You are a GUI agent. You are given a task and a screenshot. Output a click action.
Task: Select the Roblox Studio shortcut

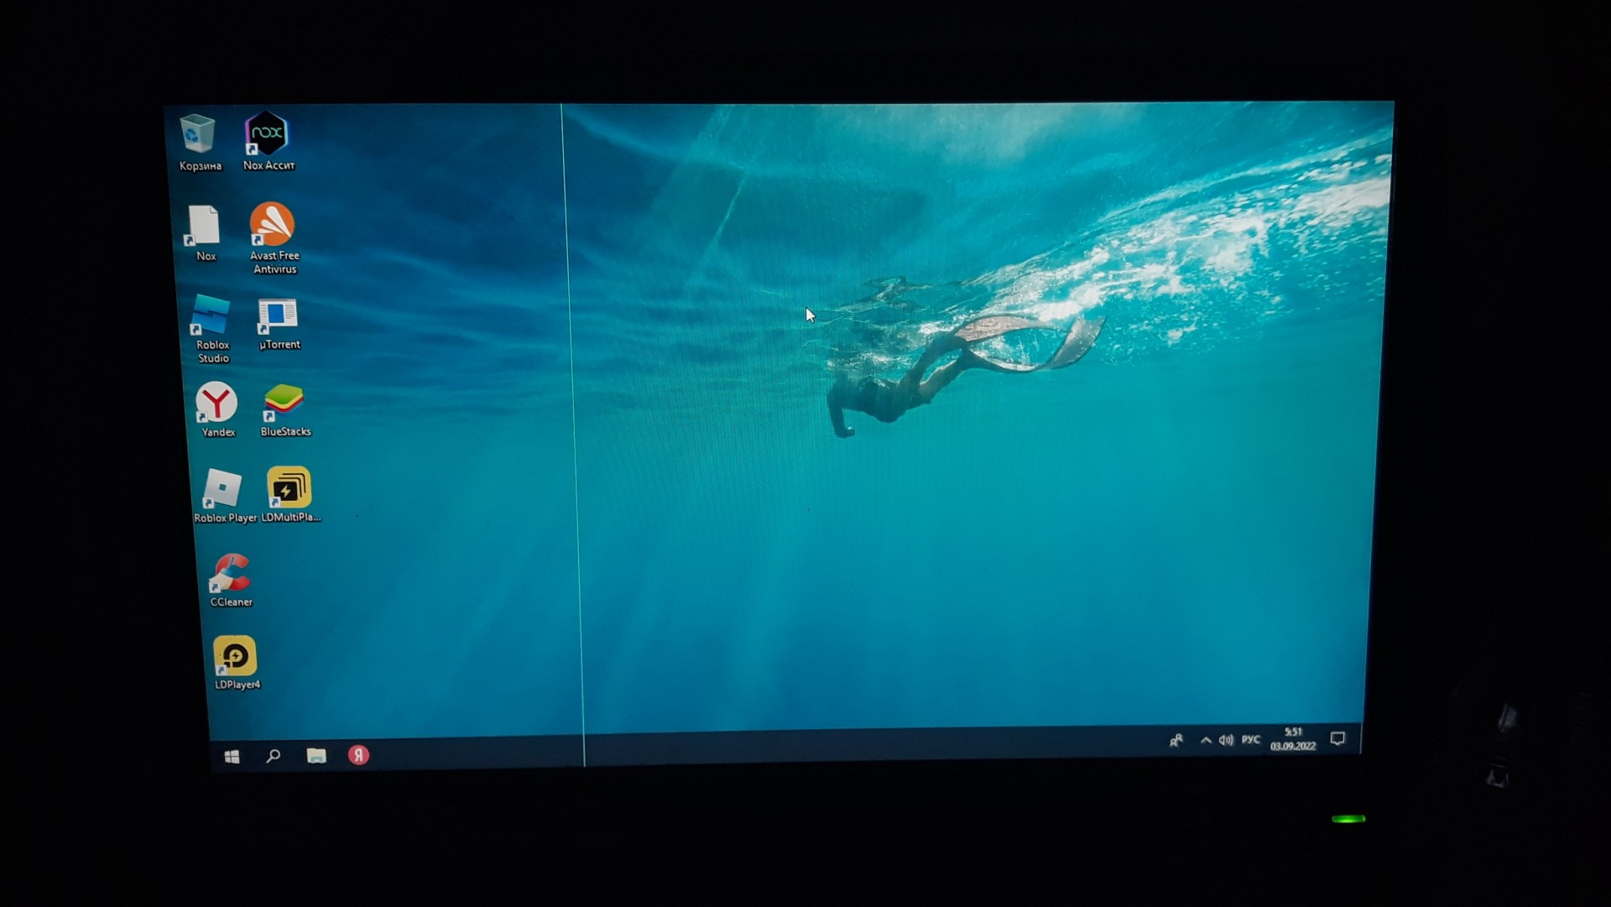tap(211, 316)
